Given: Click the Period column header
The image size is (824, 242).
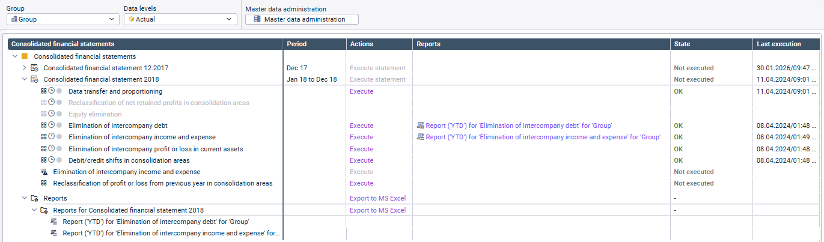Looking at the screenshot, I should [297, 44].
